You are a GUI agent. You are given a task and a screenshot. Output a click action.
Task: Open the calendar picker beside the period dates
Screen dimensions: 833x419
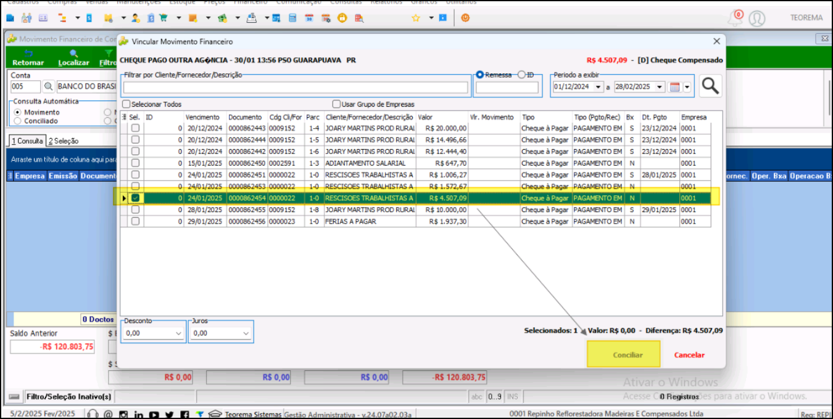click(x=674, y=87)
